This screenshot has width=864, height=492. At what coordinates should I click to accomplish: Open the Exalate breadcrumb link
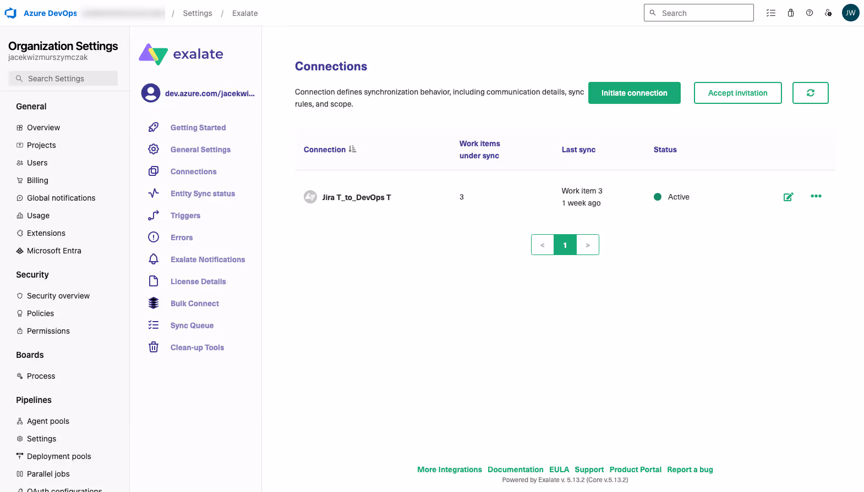coord(245,13)
